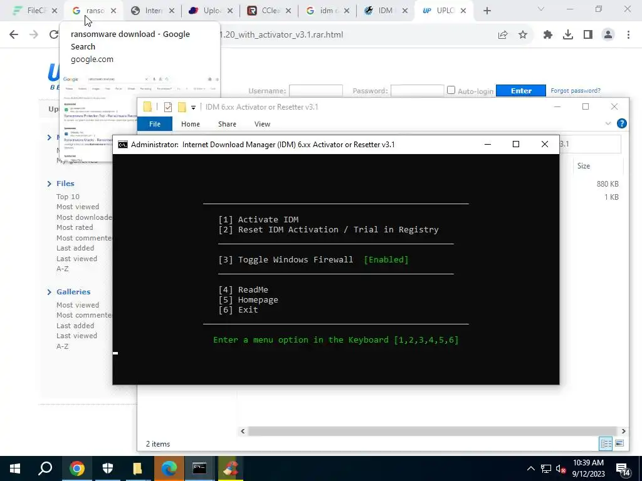Bookmark this page with the star icon
Image resolution: width=642 pixels, height=481 pixels.
[523, 35]
